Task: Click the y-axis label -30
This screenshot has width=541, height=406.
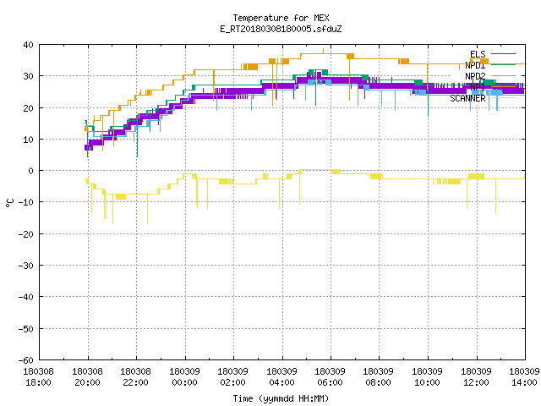Action: 26,266
